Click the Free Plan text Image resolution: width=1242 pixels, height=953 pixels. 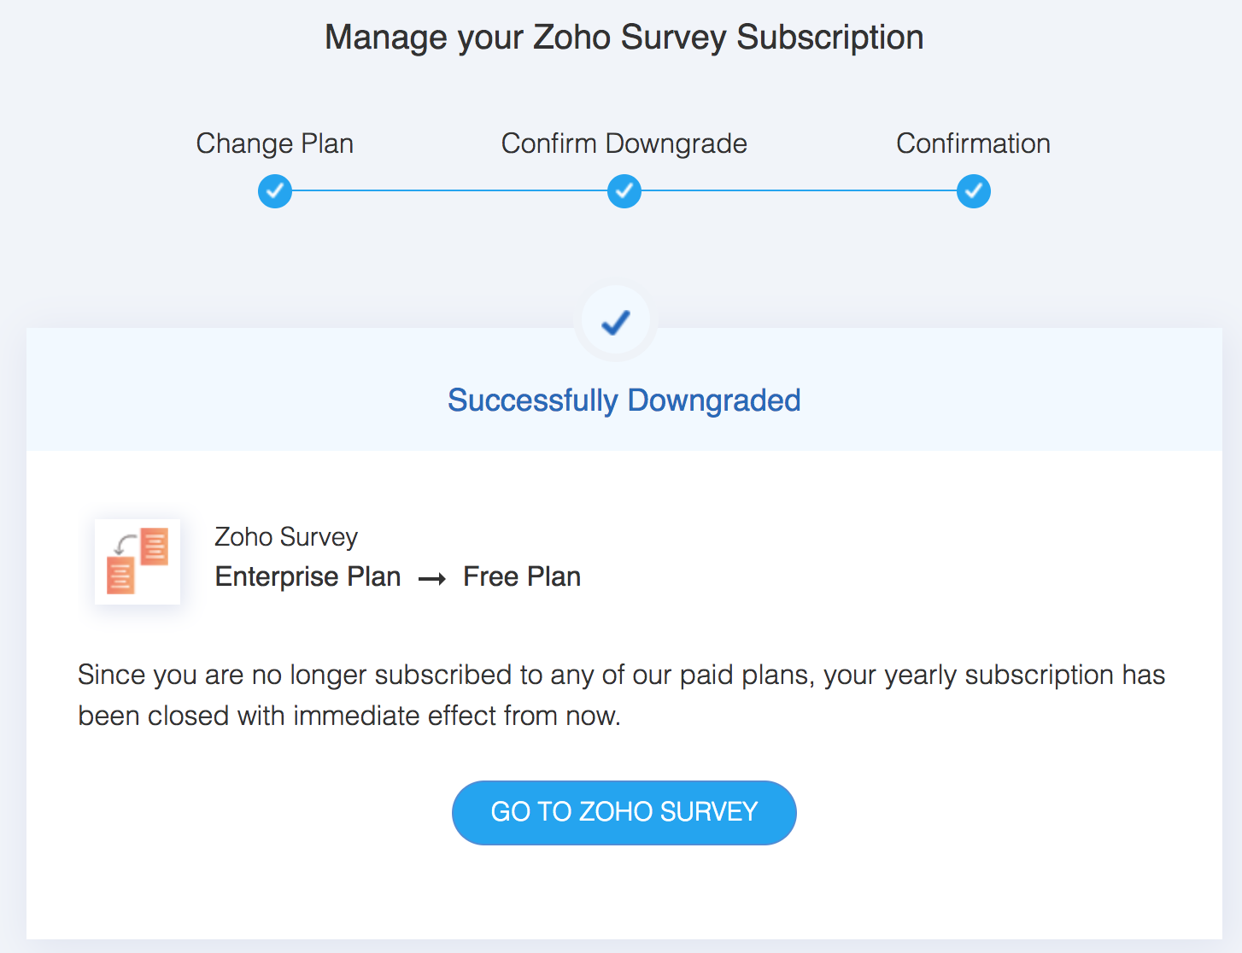(522, 577)
